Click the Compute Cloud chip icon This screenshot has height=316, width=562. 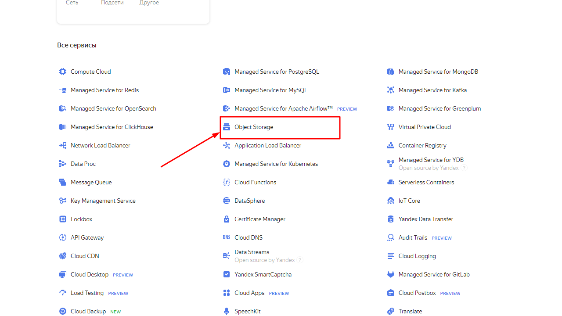pyautogui.click(x=63, y=72)
